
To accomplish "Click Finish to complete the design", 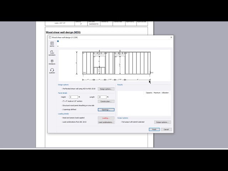I will click(154, 129).
